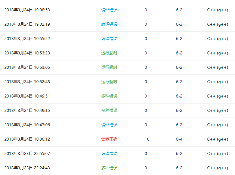The width and height of the screenshot is (235, 175).
Task: Click C++ (g++) in the 22:24:43 row
Action: coord(218,168)
